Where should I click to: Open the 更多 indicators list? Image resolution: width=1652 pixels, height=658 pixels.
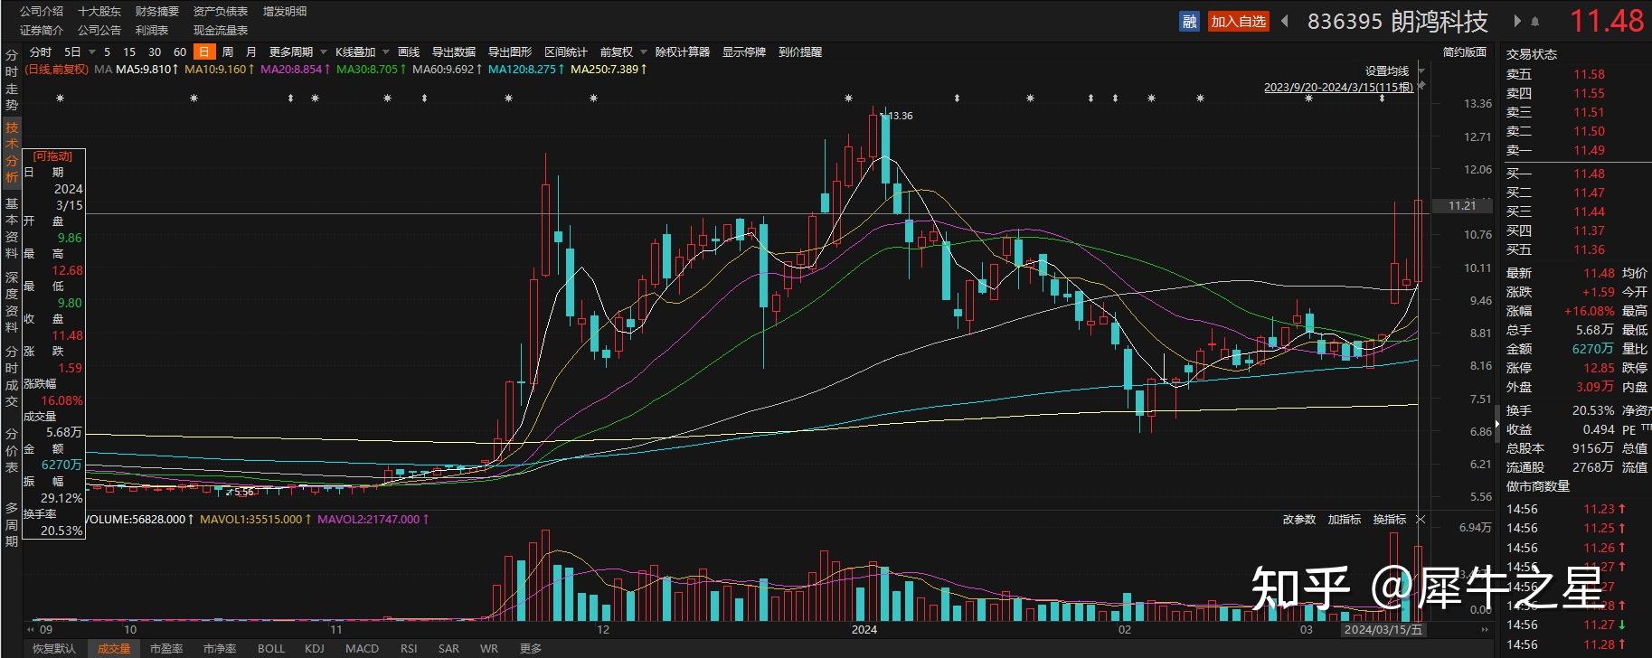531,648
